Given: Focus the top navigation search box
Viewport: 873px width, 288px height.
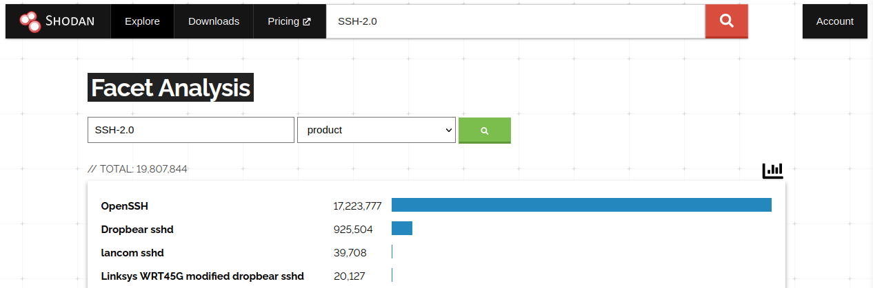Looking at the screenshot, I should (515, 21).
